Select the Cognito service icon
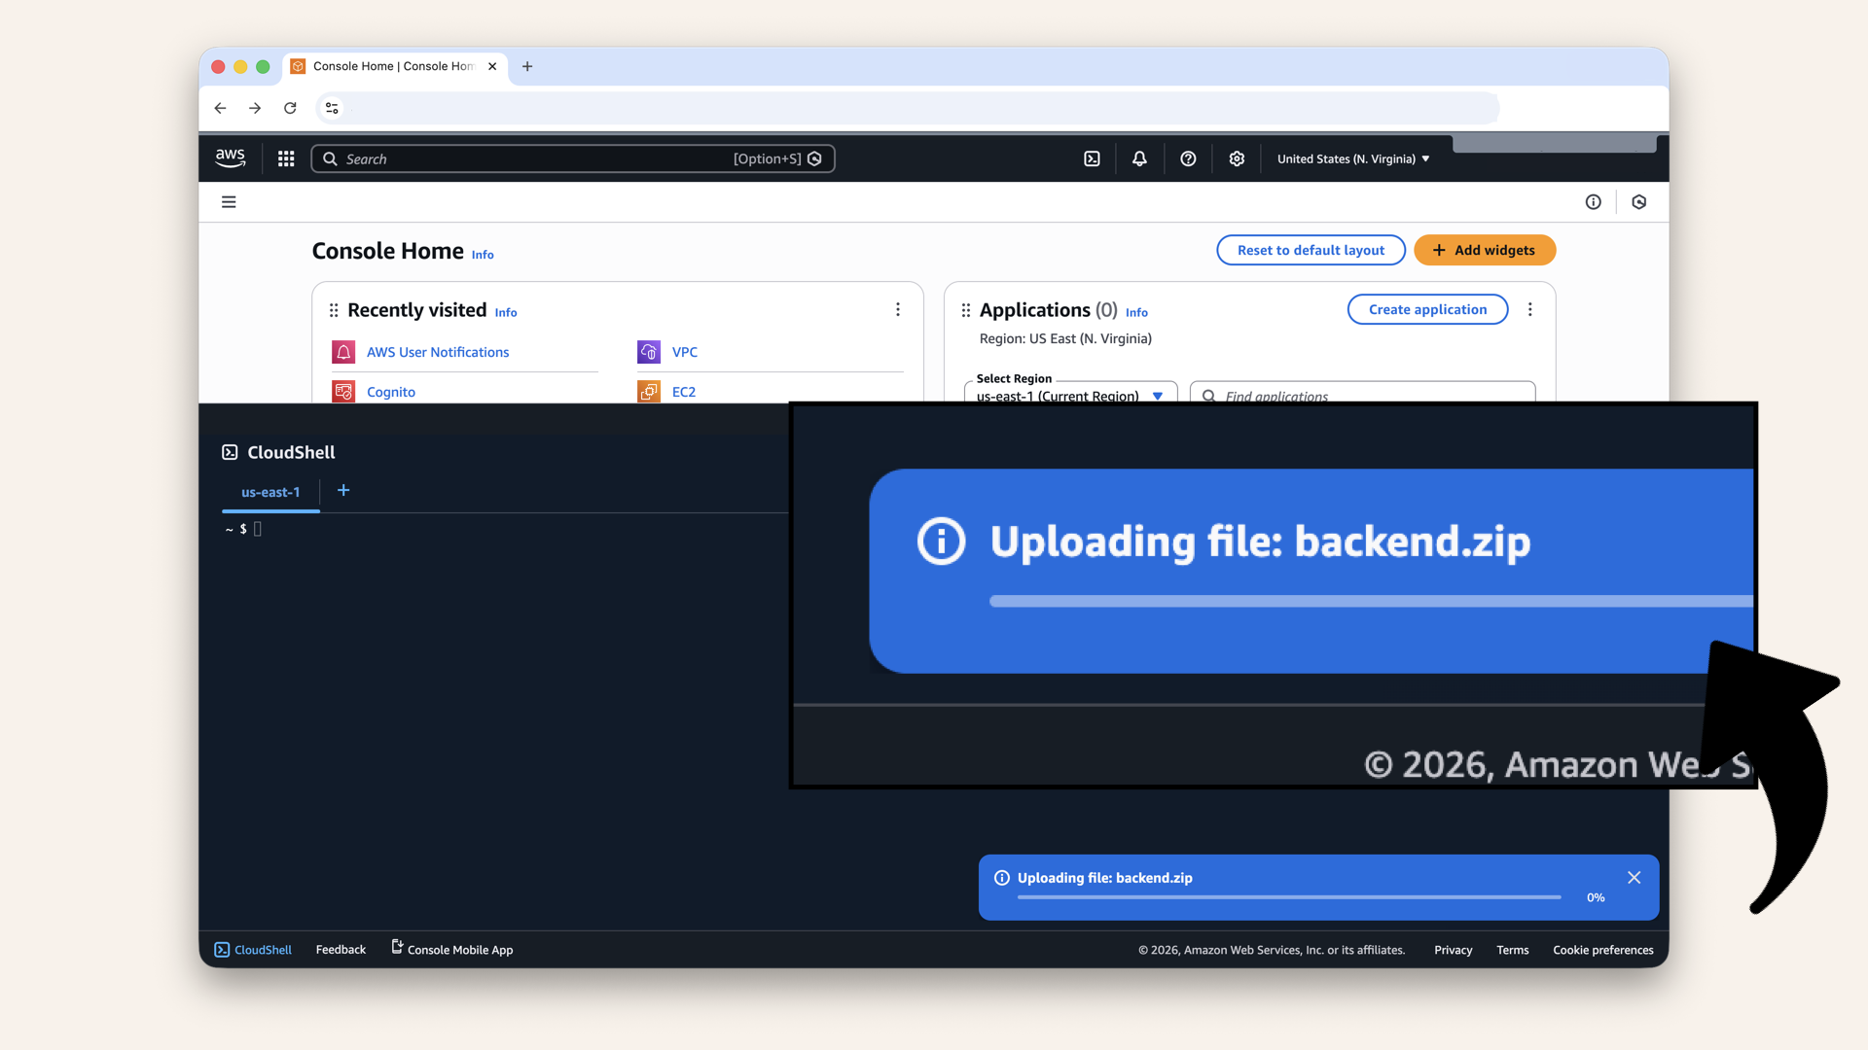Viewport: 1868px width, 1050px height. [343, 391]
